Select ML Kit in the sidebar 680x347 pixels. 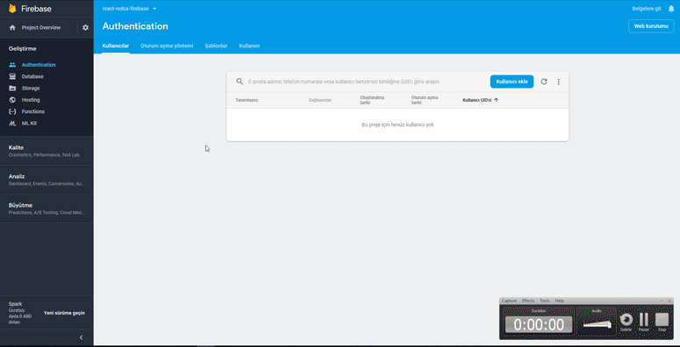coord(29,124)
